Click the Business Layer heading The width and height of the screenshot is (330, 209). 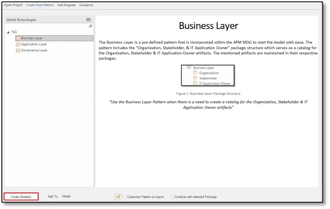pyautogui.click(x=209, y=26)
